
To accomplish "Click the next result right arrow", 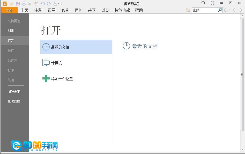I will [x=241, y=10].
